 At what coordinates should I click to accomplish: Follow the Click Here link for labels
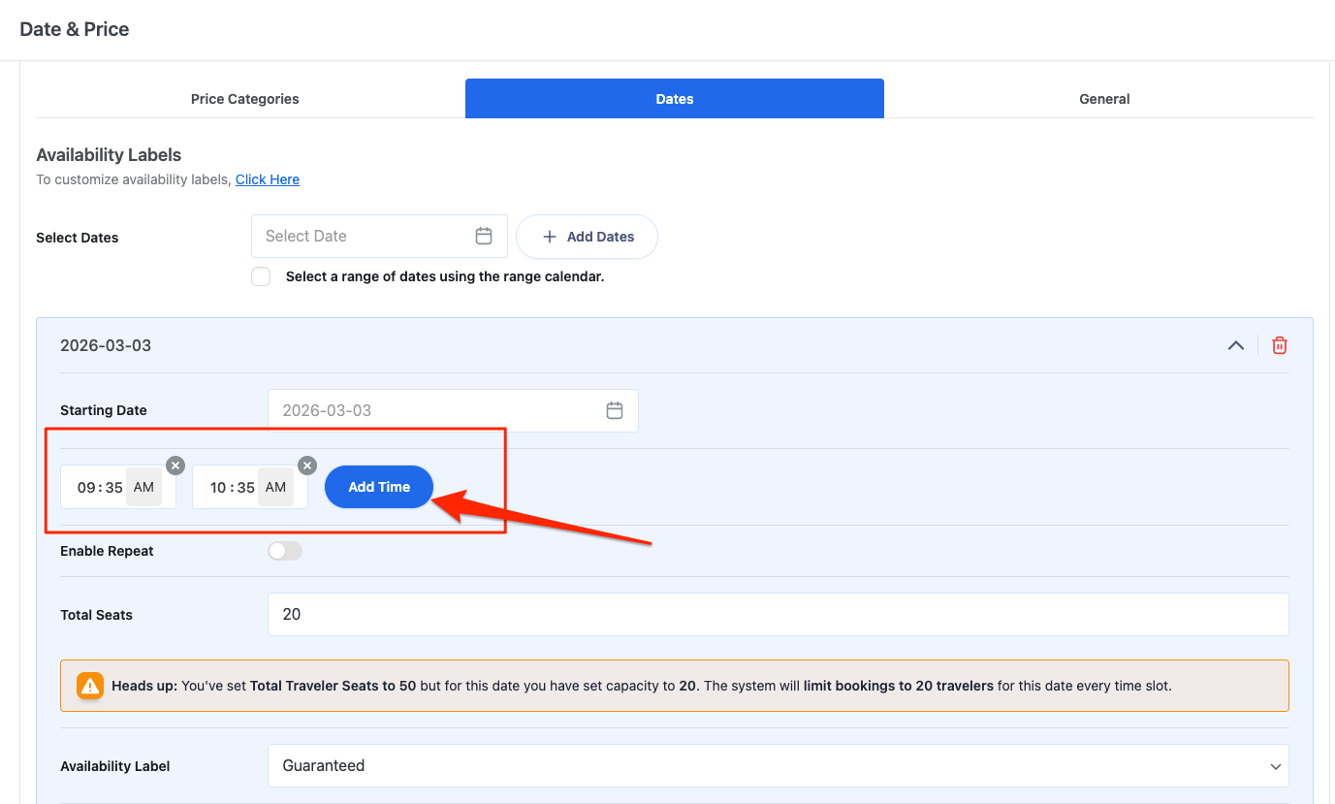(267, 179)
